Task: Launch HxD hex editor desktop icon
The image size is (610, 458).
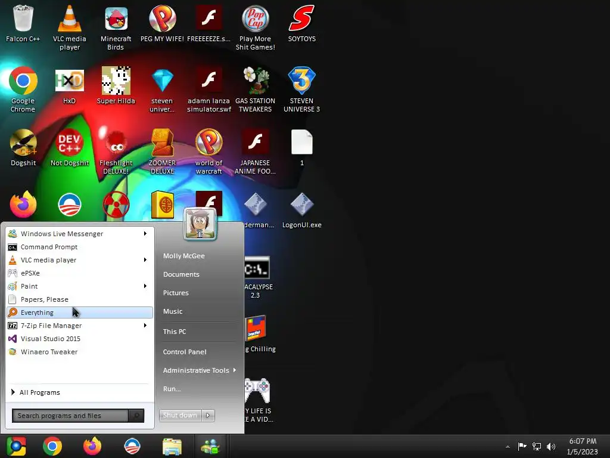Action: [70, 86]
